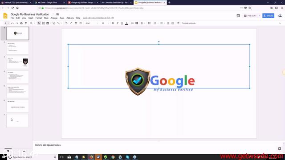This screenshot has width=285, height=160.
Task: Open the comment history icon
Action: pyautogui.click(x=238, y=16)
